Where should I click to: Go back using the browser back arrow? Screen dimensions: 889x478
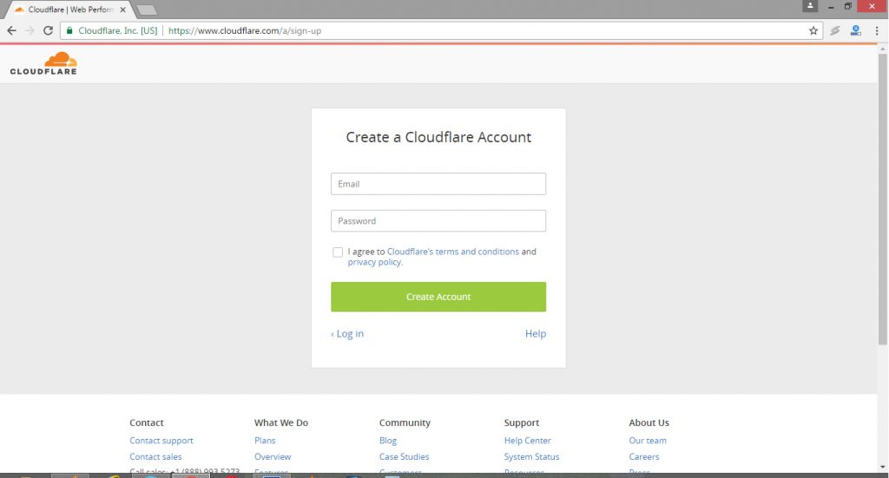point(12,30)
